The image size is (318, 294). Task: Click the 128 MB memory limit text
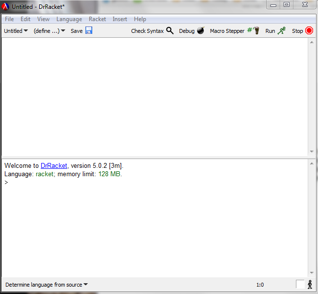coord(109,174)
